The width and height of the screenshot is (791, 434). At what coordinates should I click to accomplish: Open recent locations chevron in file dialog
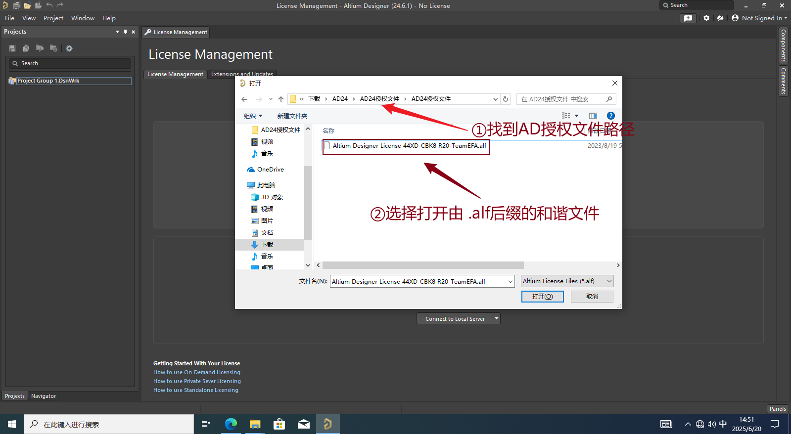271,99
